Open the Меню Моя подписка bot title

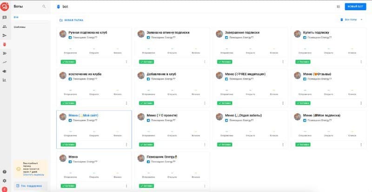pyautogui.click(x=322, y=115)
